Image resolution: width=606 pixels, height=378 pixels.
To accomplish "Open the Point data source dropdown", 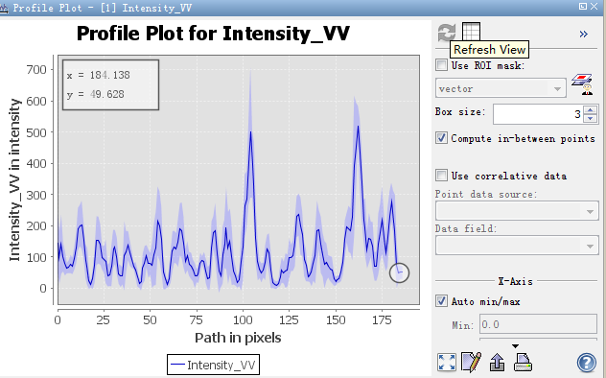I will tap(517, 211).
